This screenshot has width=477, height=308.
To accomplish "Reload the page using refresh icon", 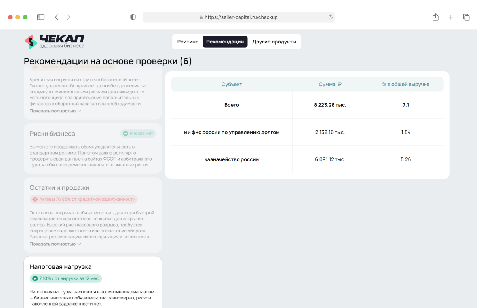I will (330, 17).
